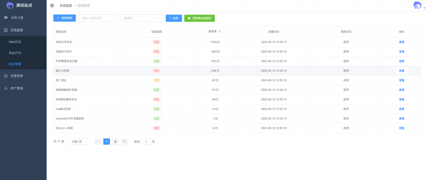Viewport: 428px width, 180px height.
Task: Click the 低危 tag in the Jira版本探测 row
Action: 157,109
